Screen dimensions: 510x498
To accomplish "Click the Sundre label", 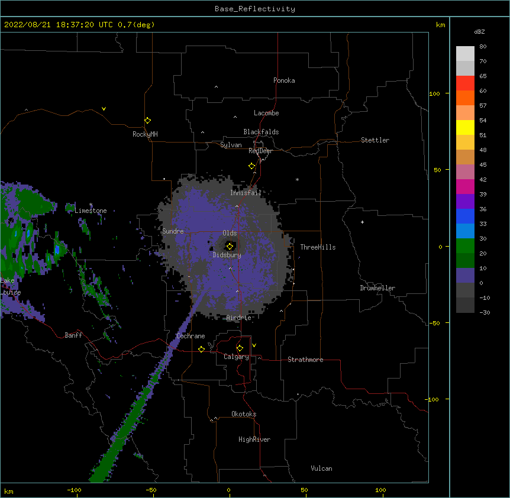I will point(173,231).
